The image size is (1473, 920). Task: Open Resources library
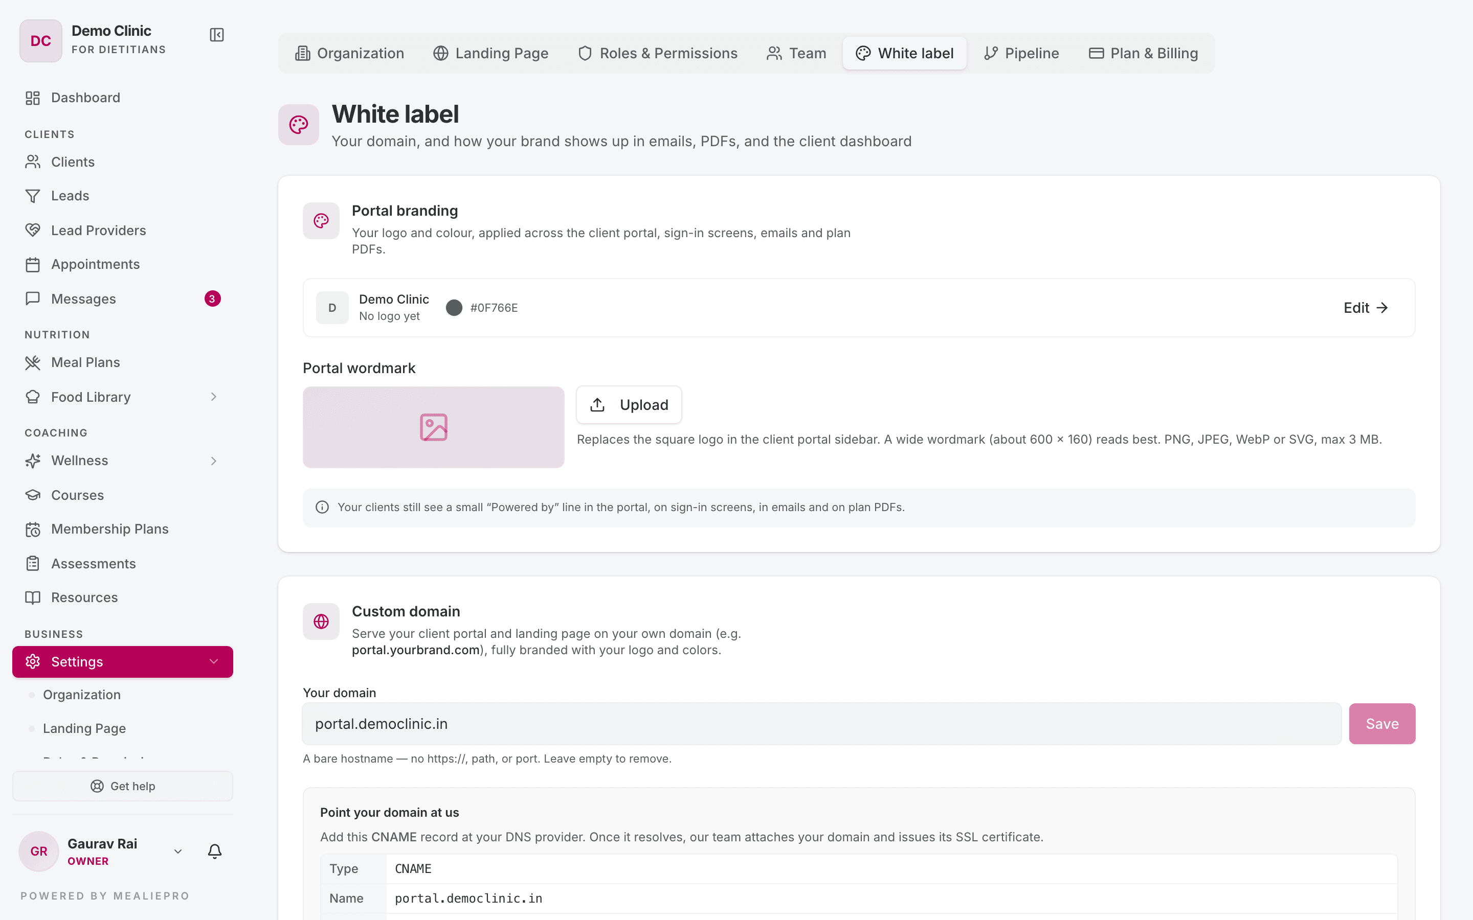pos(122,597)
